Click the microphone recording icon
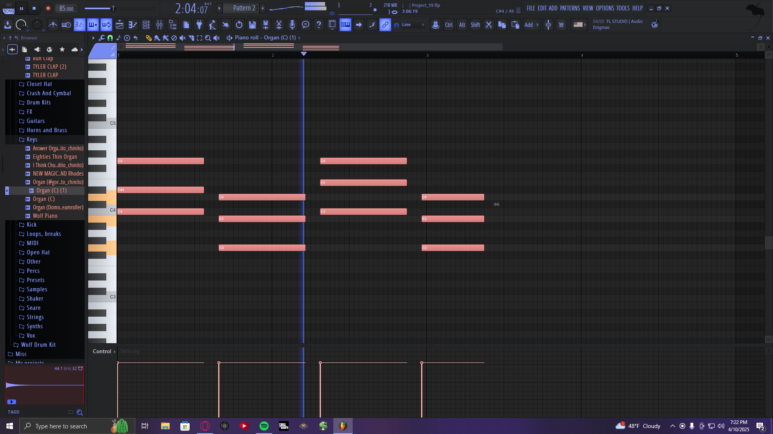Image resolution: width=773 pixels, height=434 pixels. pos(292,25)
